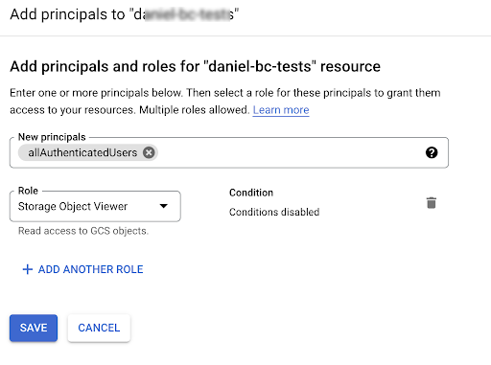Open the Storage Object Viewer role selector

(x=95, y=206)
